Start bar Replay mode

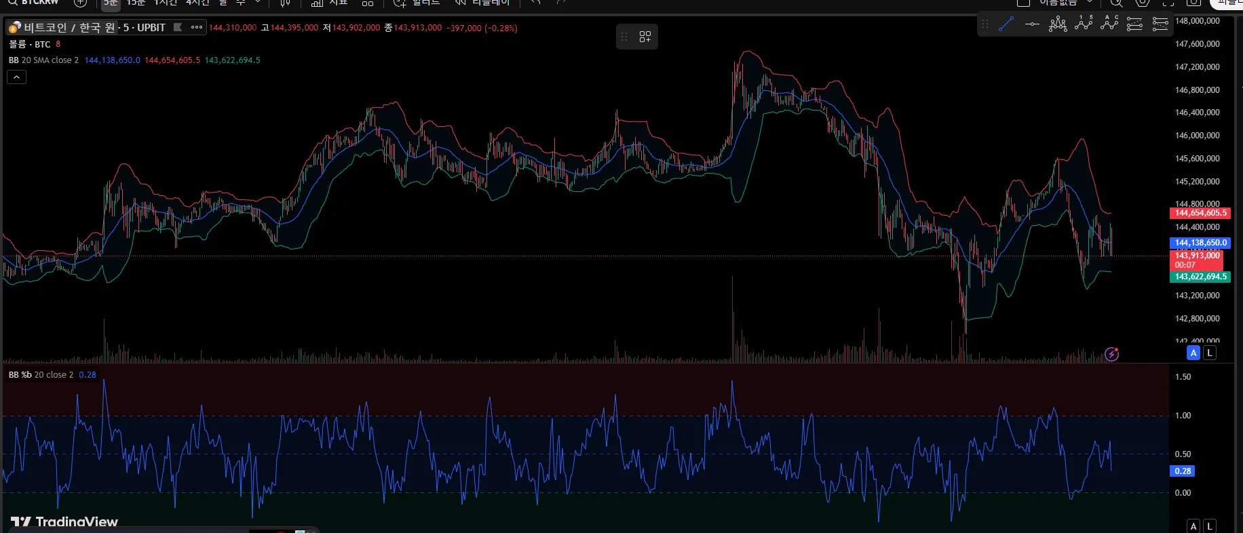coord(482,3)
